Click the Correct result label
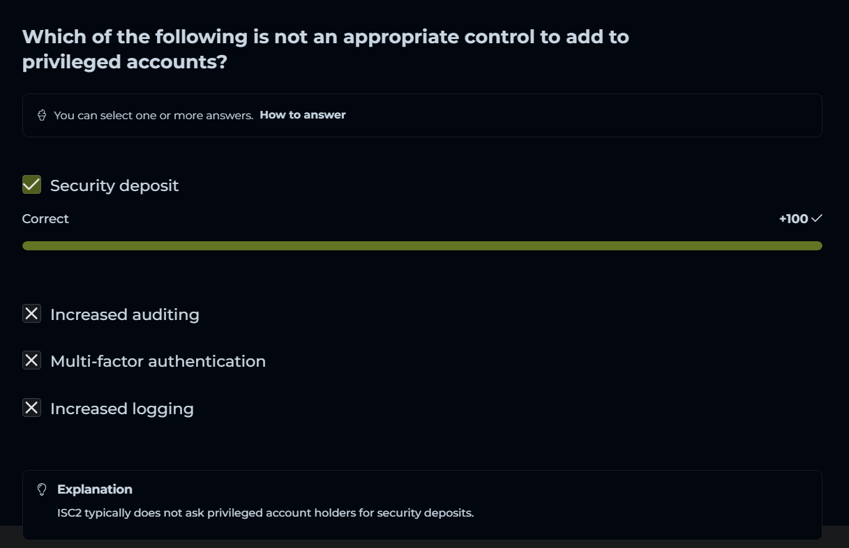The width and height of the screenshot is (849, 548). click(x=45, y=219)
